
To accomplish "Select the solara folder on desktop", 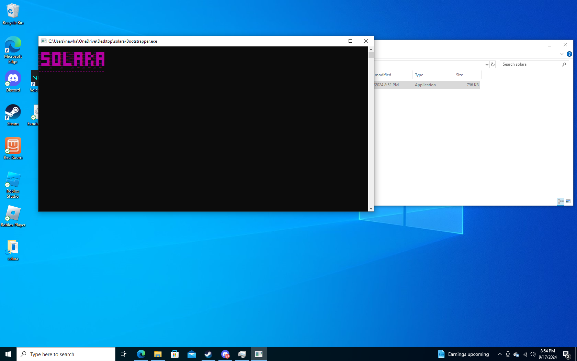I will [13, 250].
